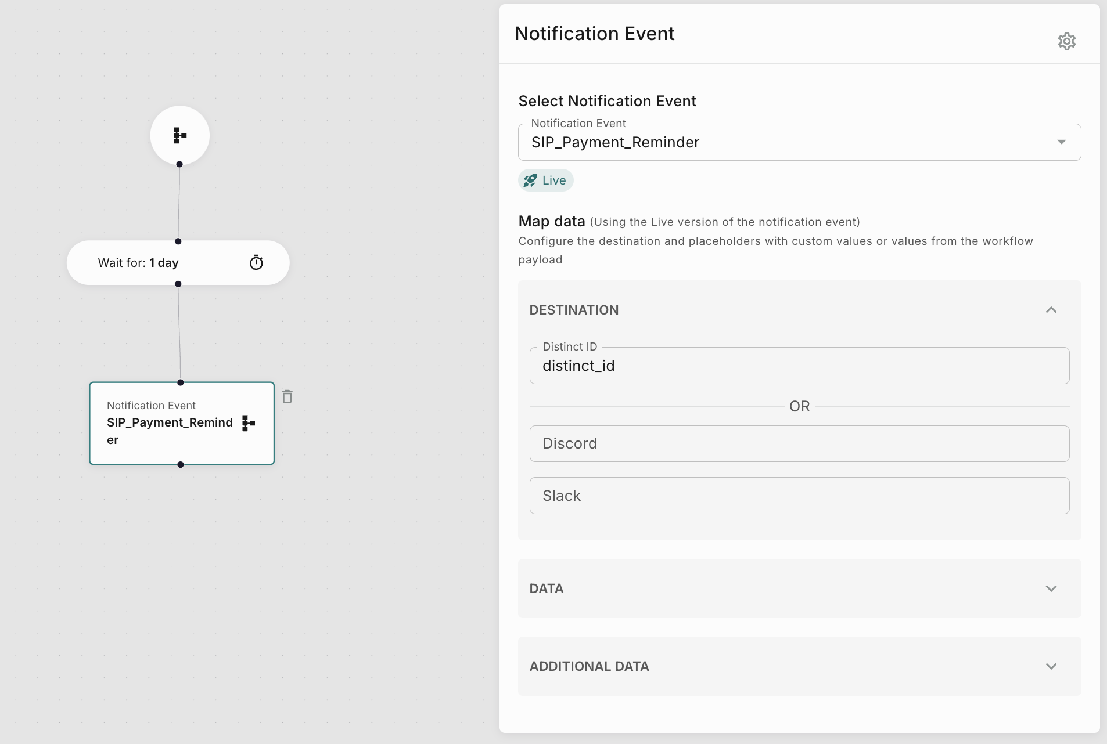1107x744 pixels.
Task: Collapse the DESTINATION section chevron
Action: point(1051,310)
